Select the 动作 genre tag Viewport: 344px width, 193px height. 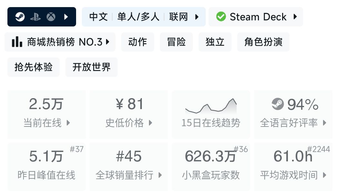click(138, 42)
